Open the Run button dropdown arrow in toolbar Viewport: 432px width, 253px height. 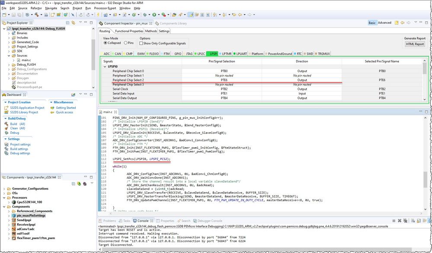tap(158, 15)
